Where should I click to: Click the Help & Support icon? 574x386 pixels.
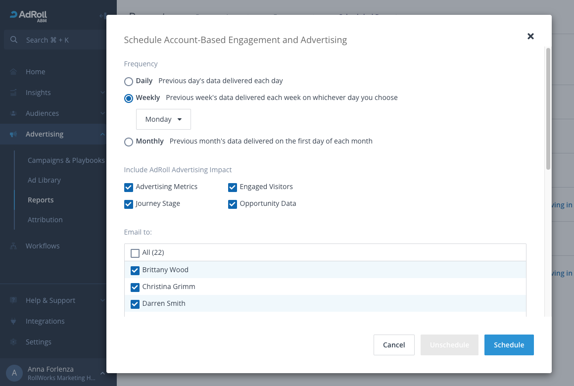pos(14,300)
